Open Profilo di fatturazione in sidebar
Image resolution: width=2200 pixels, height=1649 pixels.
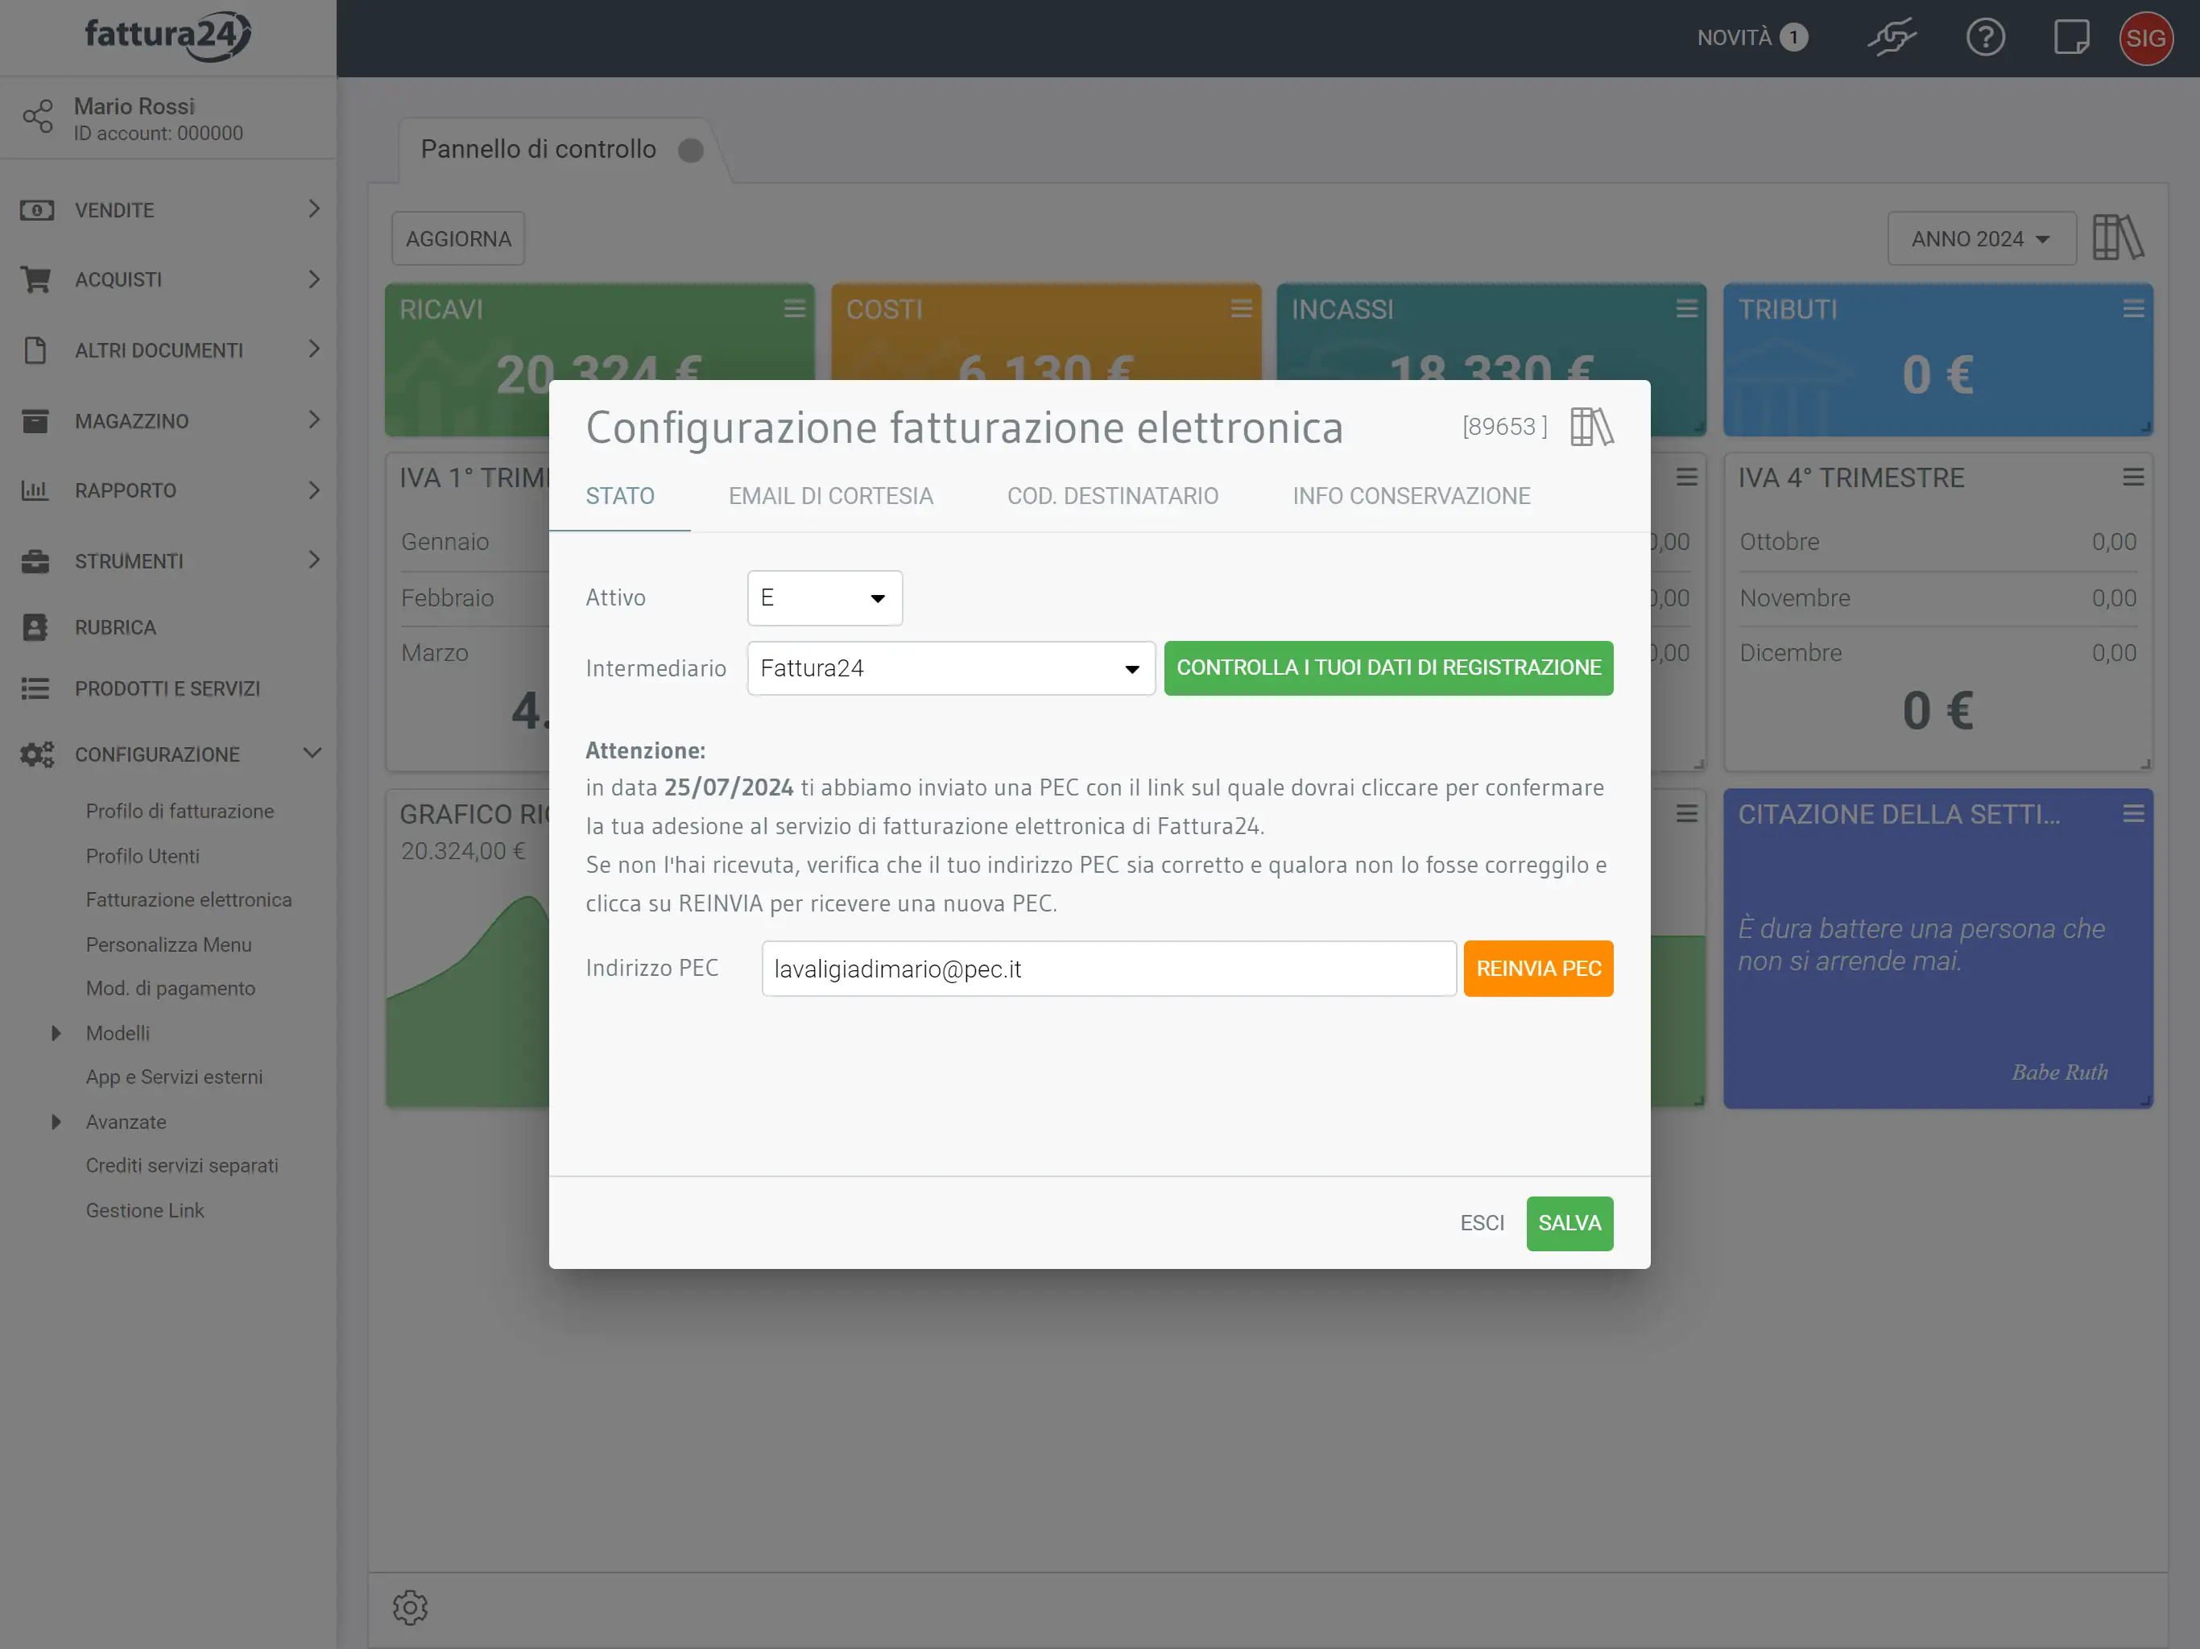click(x=179, y=811)
